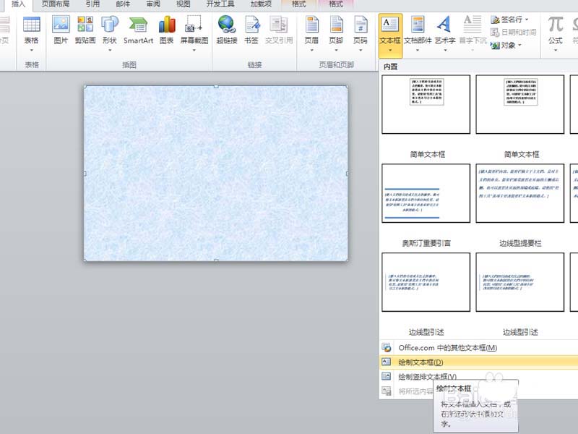Switch to the 页面布局 ribbon tab
578x434 pixels.
56,4
